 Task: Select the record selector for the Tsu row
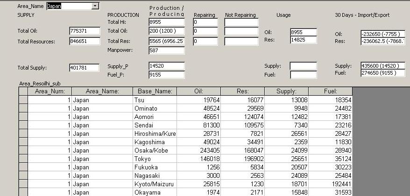pyautogui.click(x=23, y=100)
